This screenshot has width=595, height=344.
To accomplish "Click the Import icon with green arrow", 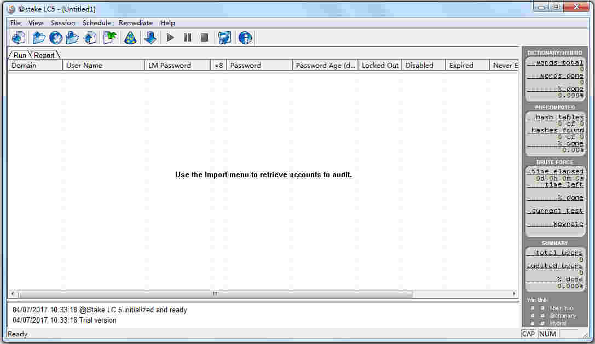I will pos(109,38).
